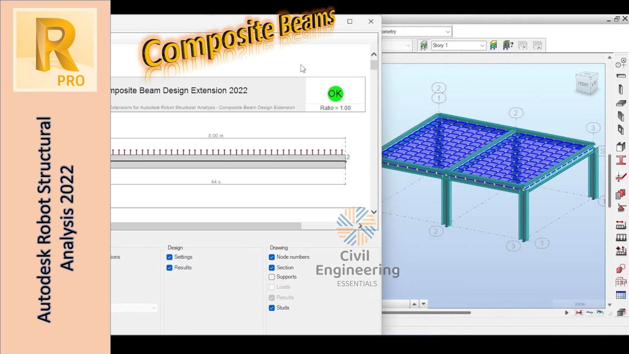Screen dimensions: 629x354
Task: Toggle the Design Results checkbox
Action: [x=170, y=267]
